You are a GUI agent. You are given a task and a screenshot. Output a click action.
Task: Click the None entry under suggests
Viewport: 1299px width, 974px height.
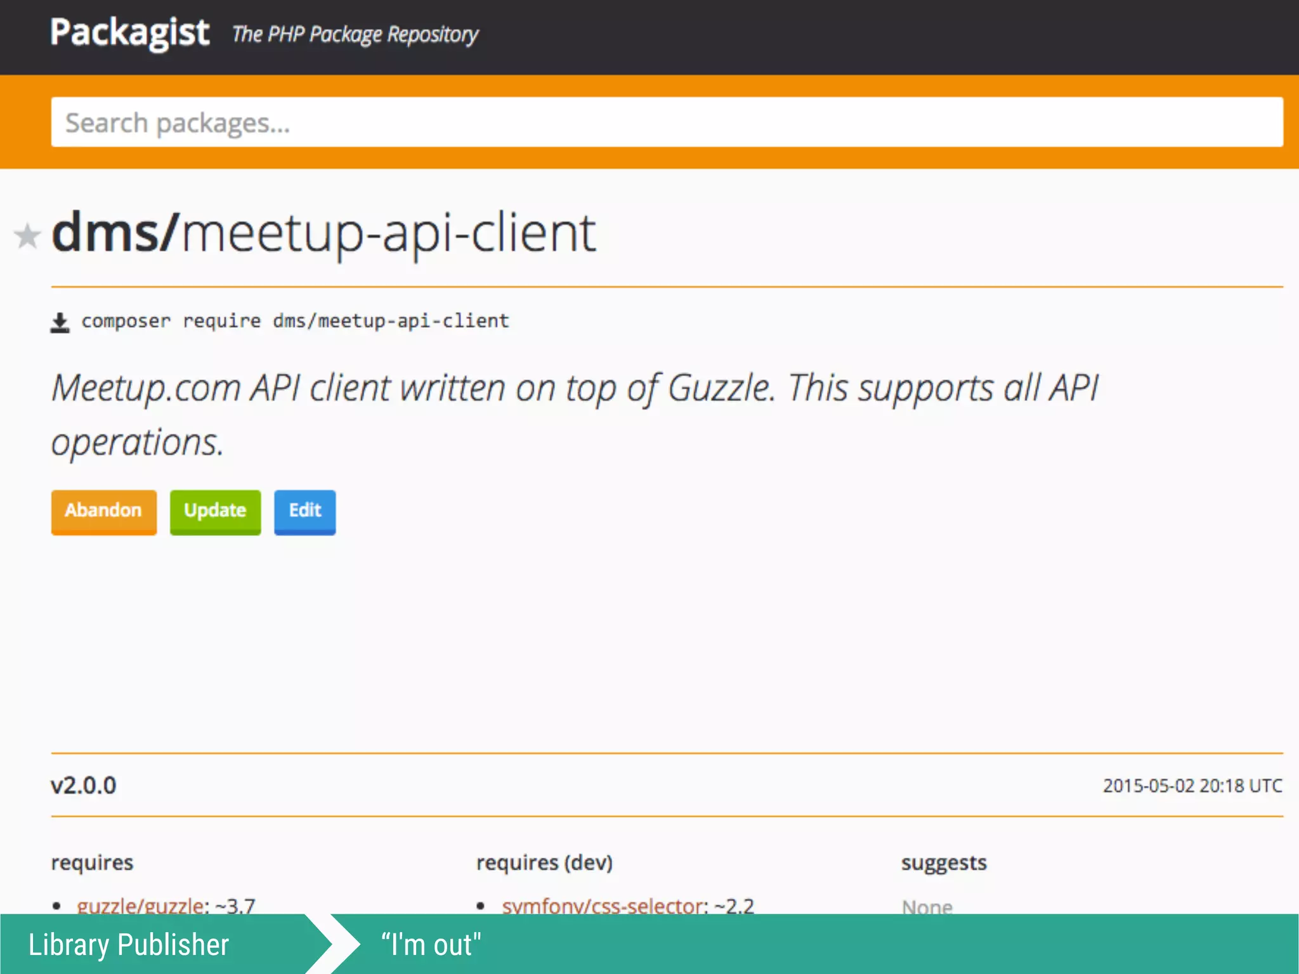pyautogui.click(x=927, y=907)
